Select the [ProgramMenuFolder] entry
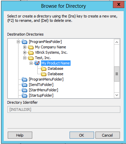 tap(46, 79)
